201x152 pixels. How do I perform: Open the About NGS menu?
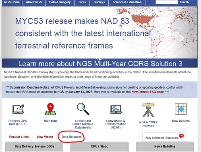[x=34, y=2]
